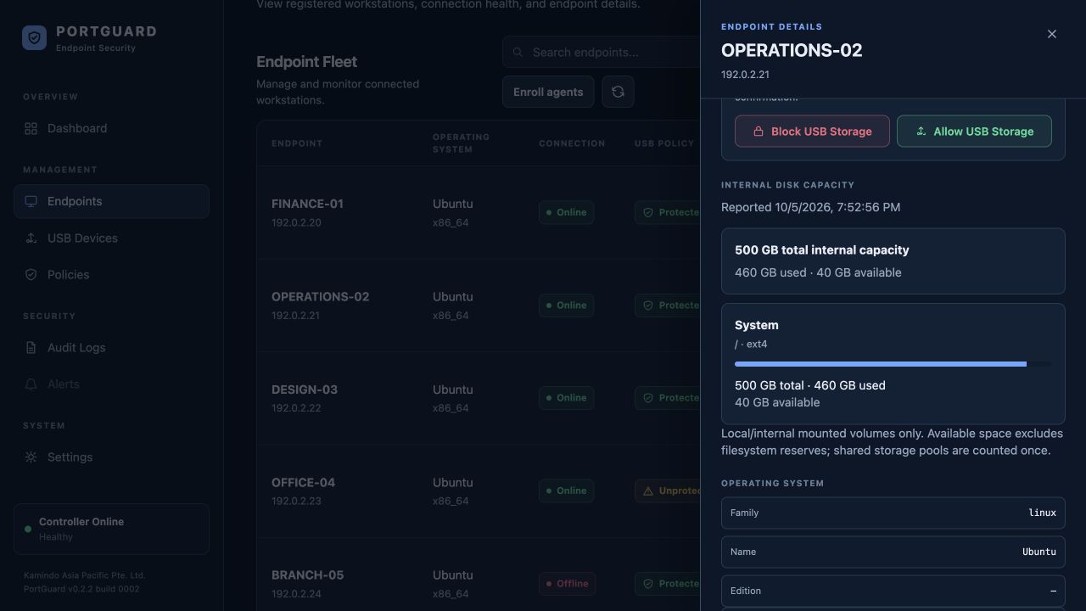This screenshot has height=611, width=1086.
Task: Select the FINANCE-01 endpoint row
Action: 479,213
